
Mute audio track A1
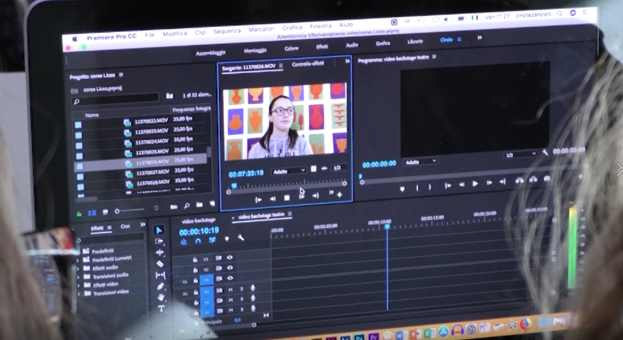[231, 290]
